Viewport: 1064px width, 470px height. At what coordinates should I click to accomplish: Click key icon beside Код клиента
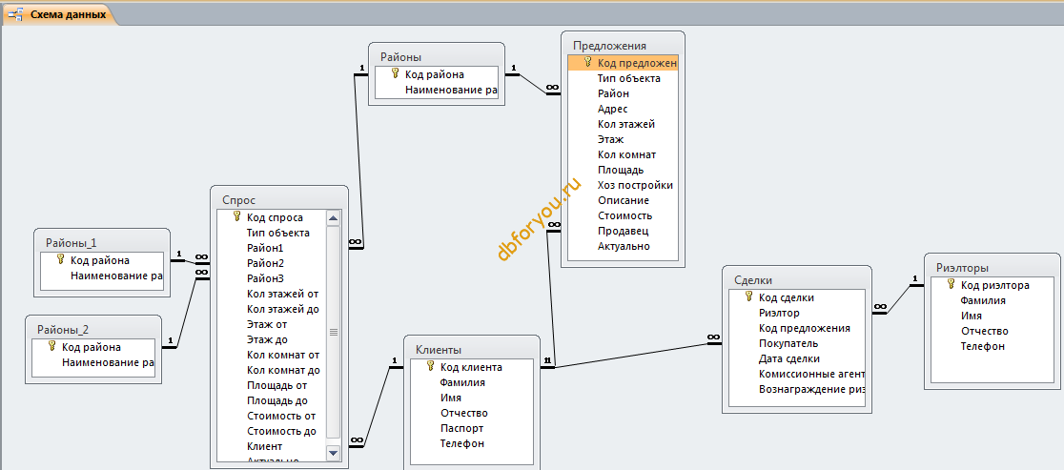(430, 367)
